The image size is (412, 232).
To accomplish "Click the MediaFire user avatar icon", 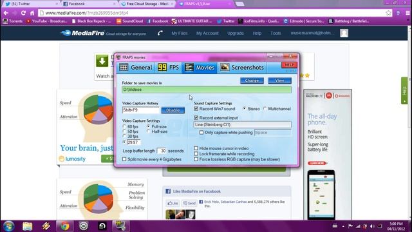I will pos(344,33).
